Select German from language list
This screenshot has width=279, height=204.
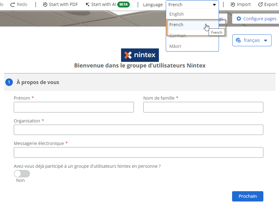(192, 36)
